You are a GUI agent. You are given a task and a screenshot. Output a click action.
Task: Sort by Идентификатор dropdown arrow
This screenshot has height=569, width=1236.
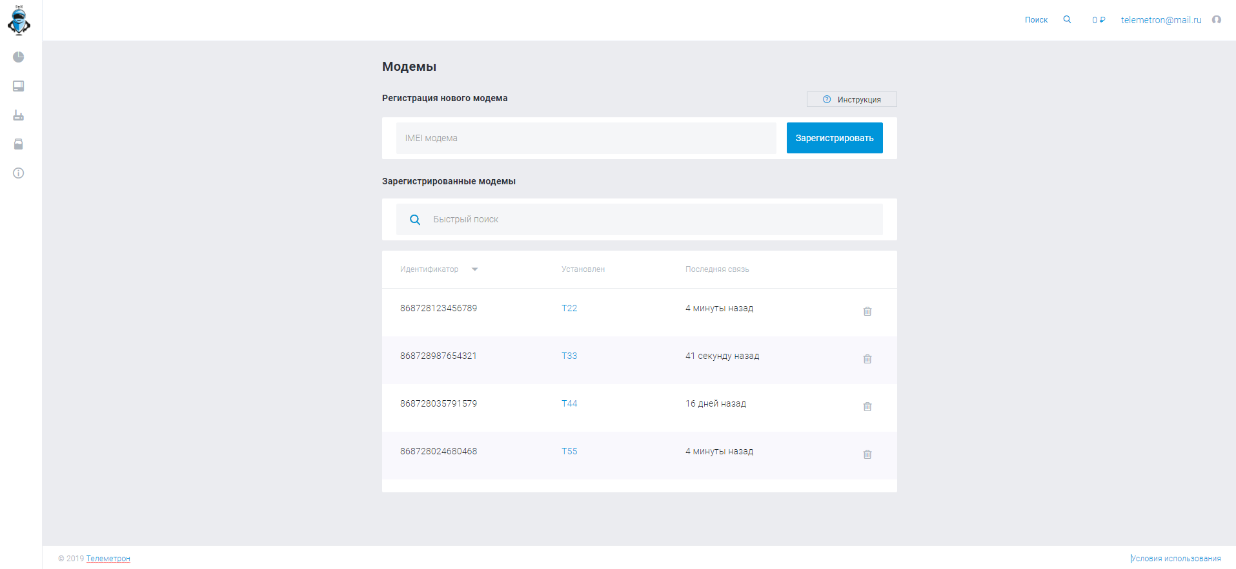pyautogui.click(x=475, y=269)
